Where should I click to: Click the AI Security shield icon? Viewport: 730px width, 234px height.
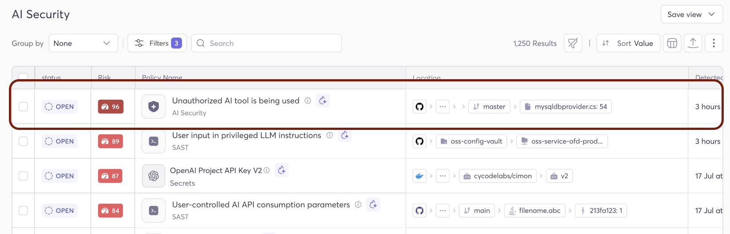coord(153,107)
